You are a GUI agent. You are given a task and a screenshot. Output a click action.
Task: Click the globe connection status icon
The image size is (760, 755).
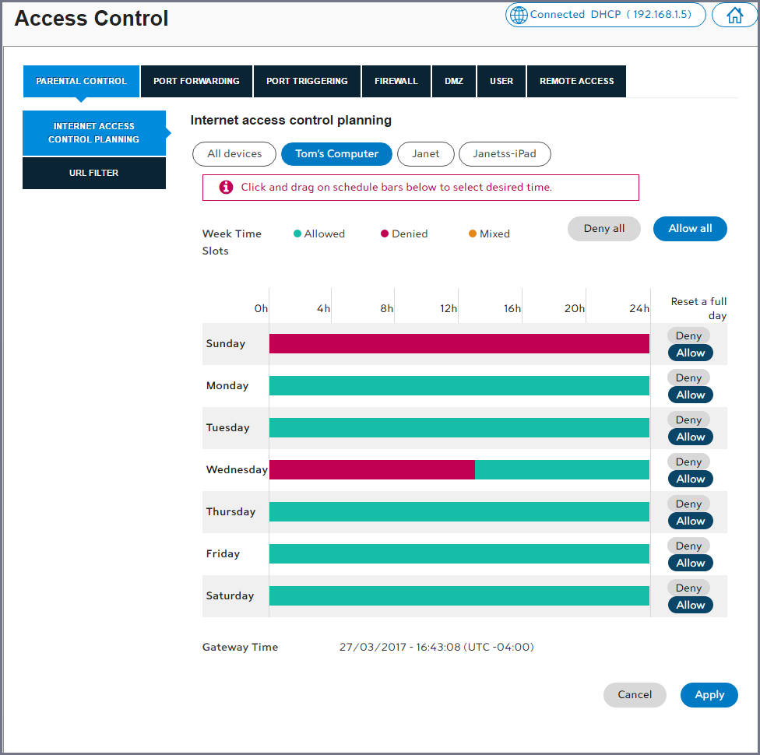click(518, 15)
